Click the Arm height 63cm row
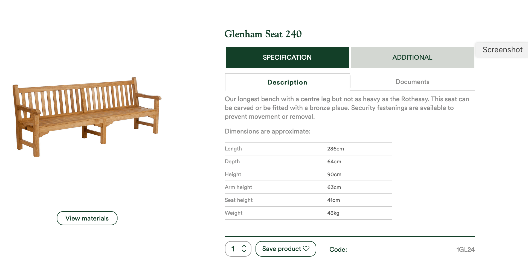528x261 pixels. point(308,187)
